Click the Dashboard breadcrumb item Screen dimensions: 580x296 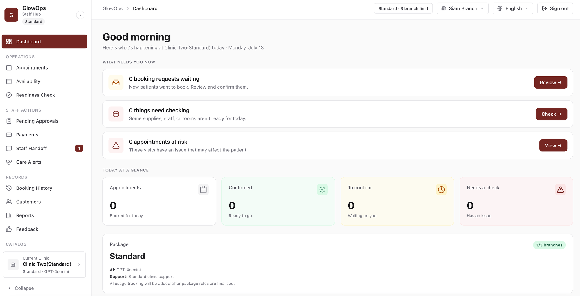click(145, 8)
